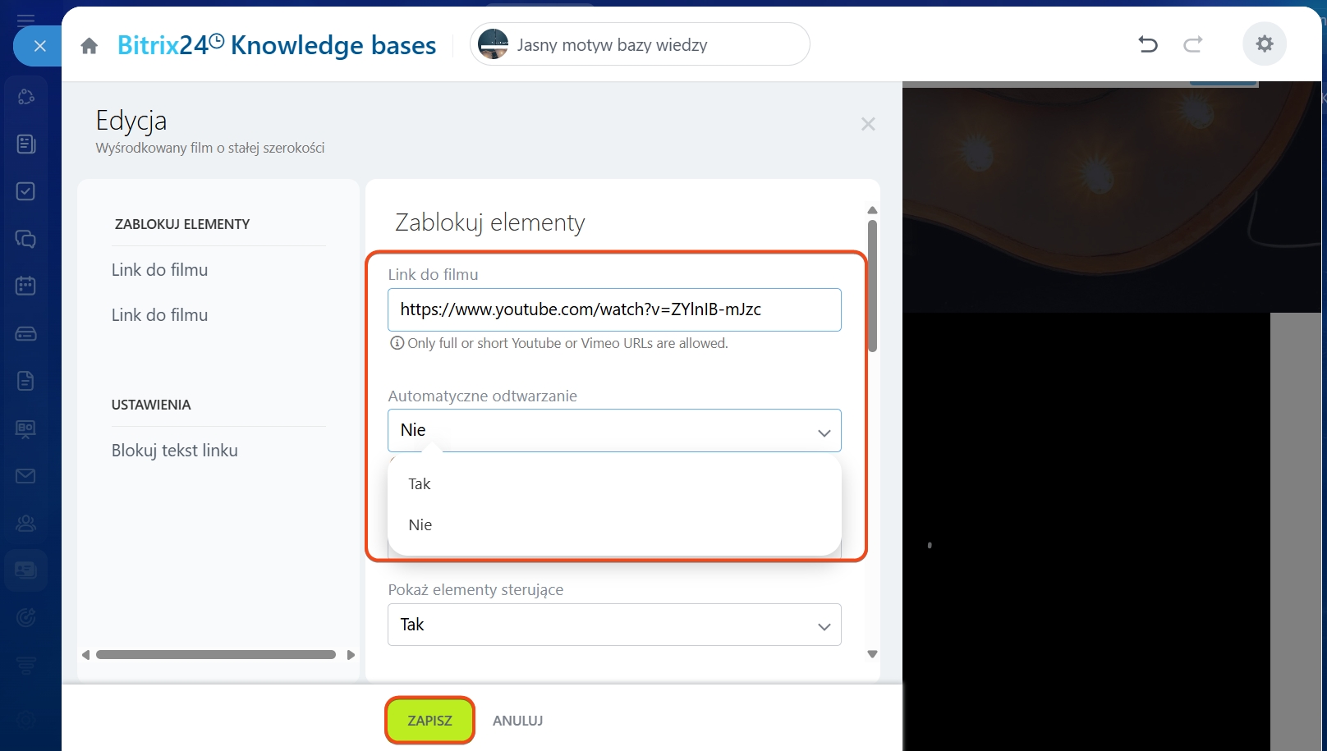Open the workgroups people icon in the sidebar
Viewport: 1327px width, 751px height.
[x=25, y=523]
